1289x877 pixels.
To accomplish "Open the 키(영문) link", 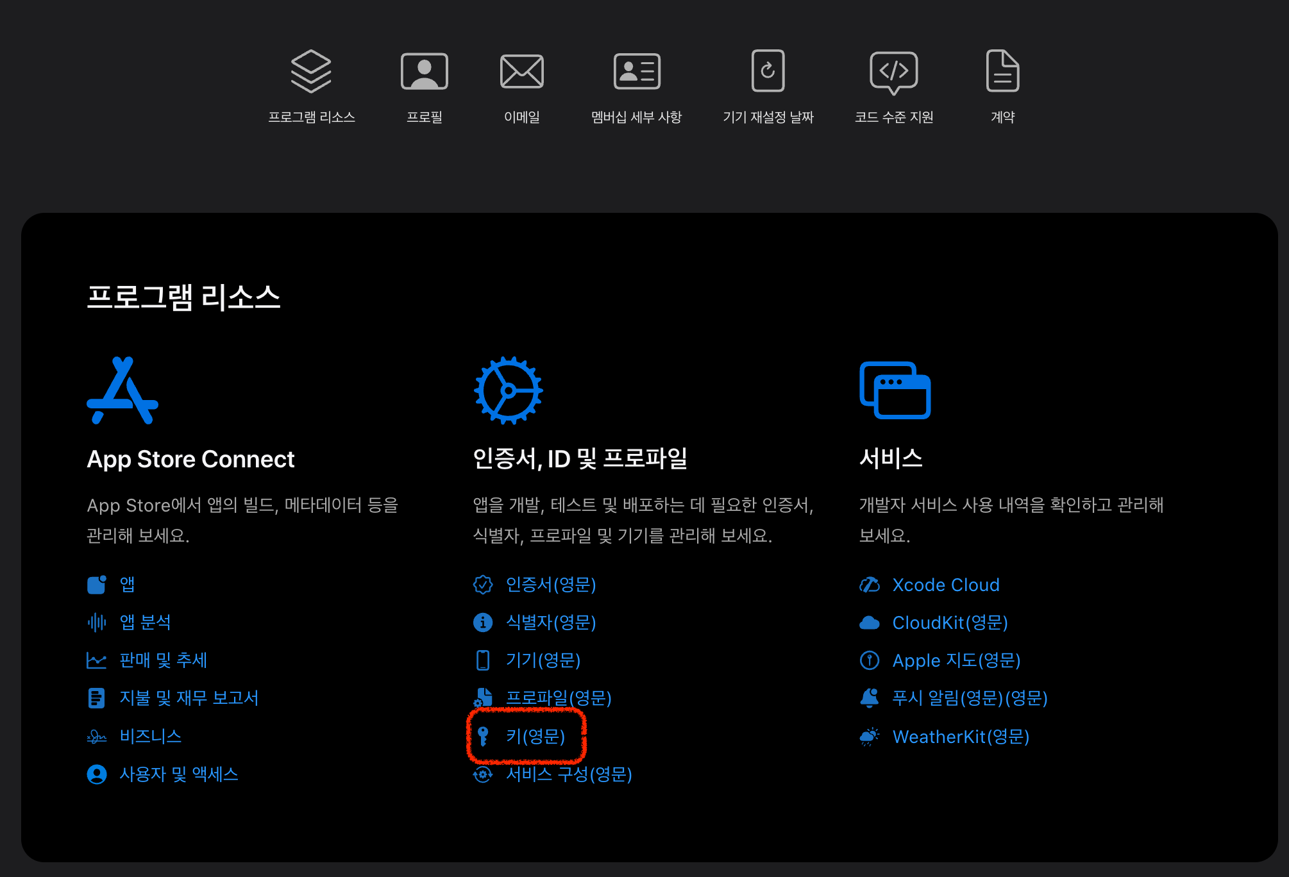I will 535,737.
